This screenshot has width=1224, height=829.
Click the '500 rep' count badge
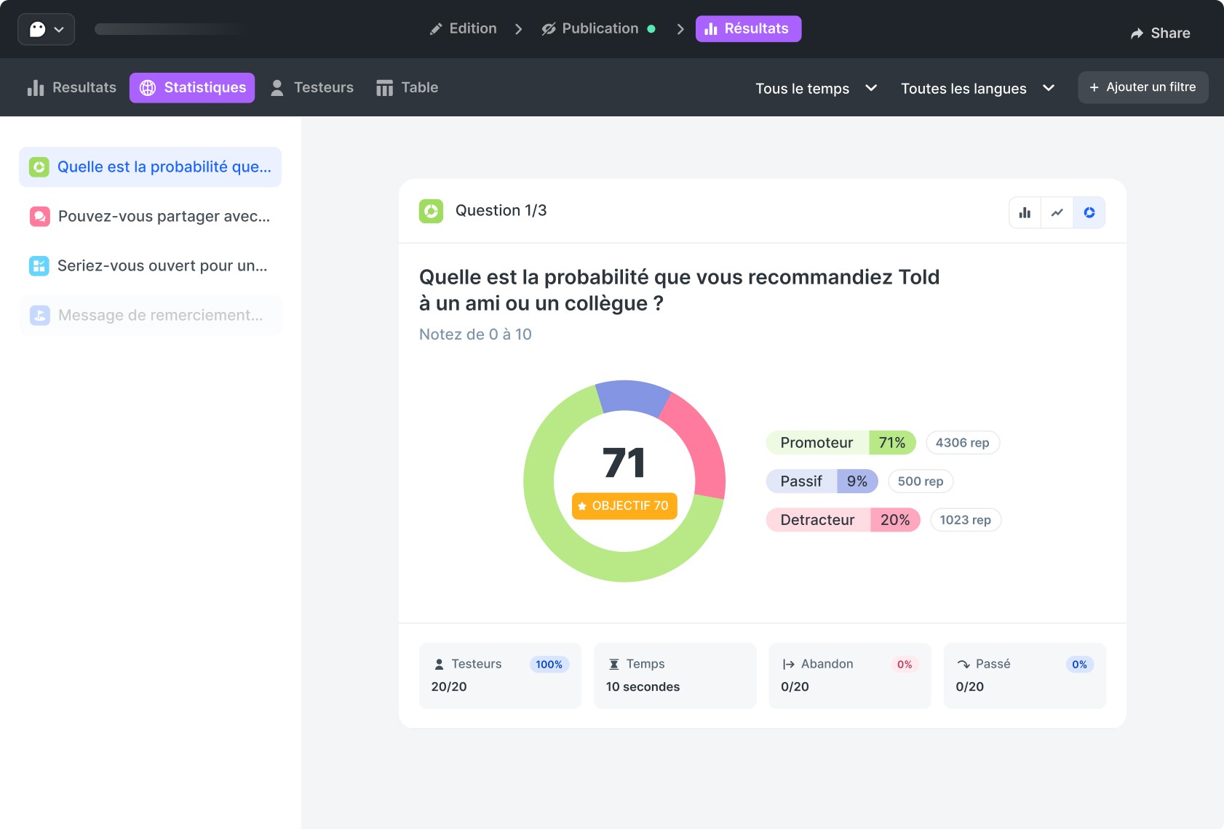[921, 481]
